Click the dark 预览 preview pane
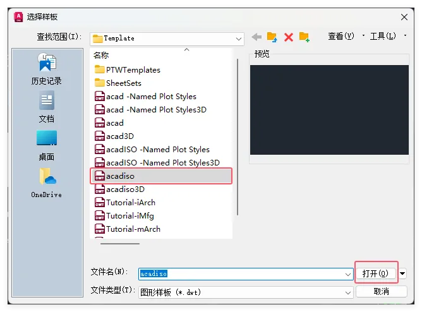 point(329,110)
